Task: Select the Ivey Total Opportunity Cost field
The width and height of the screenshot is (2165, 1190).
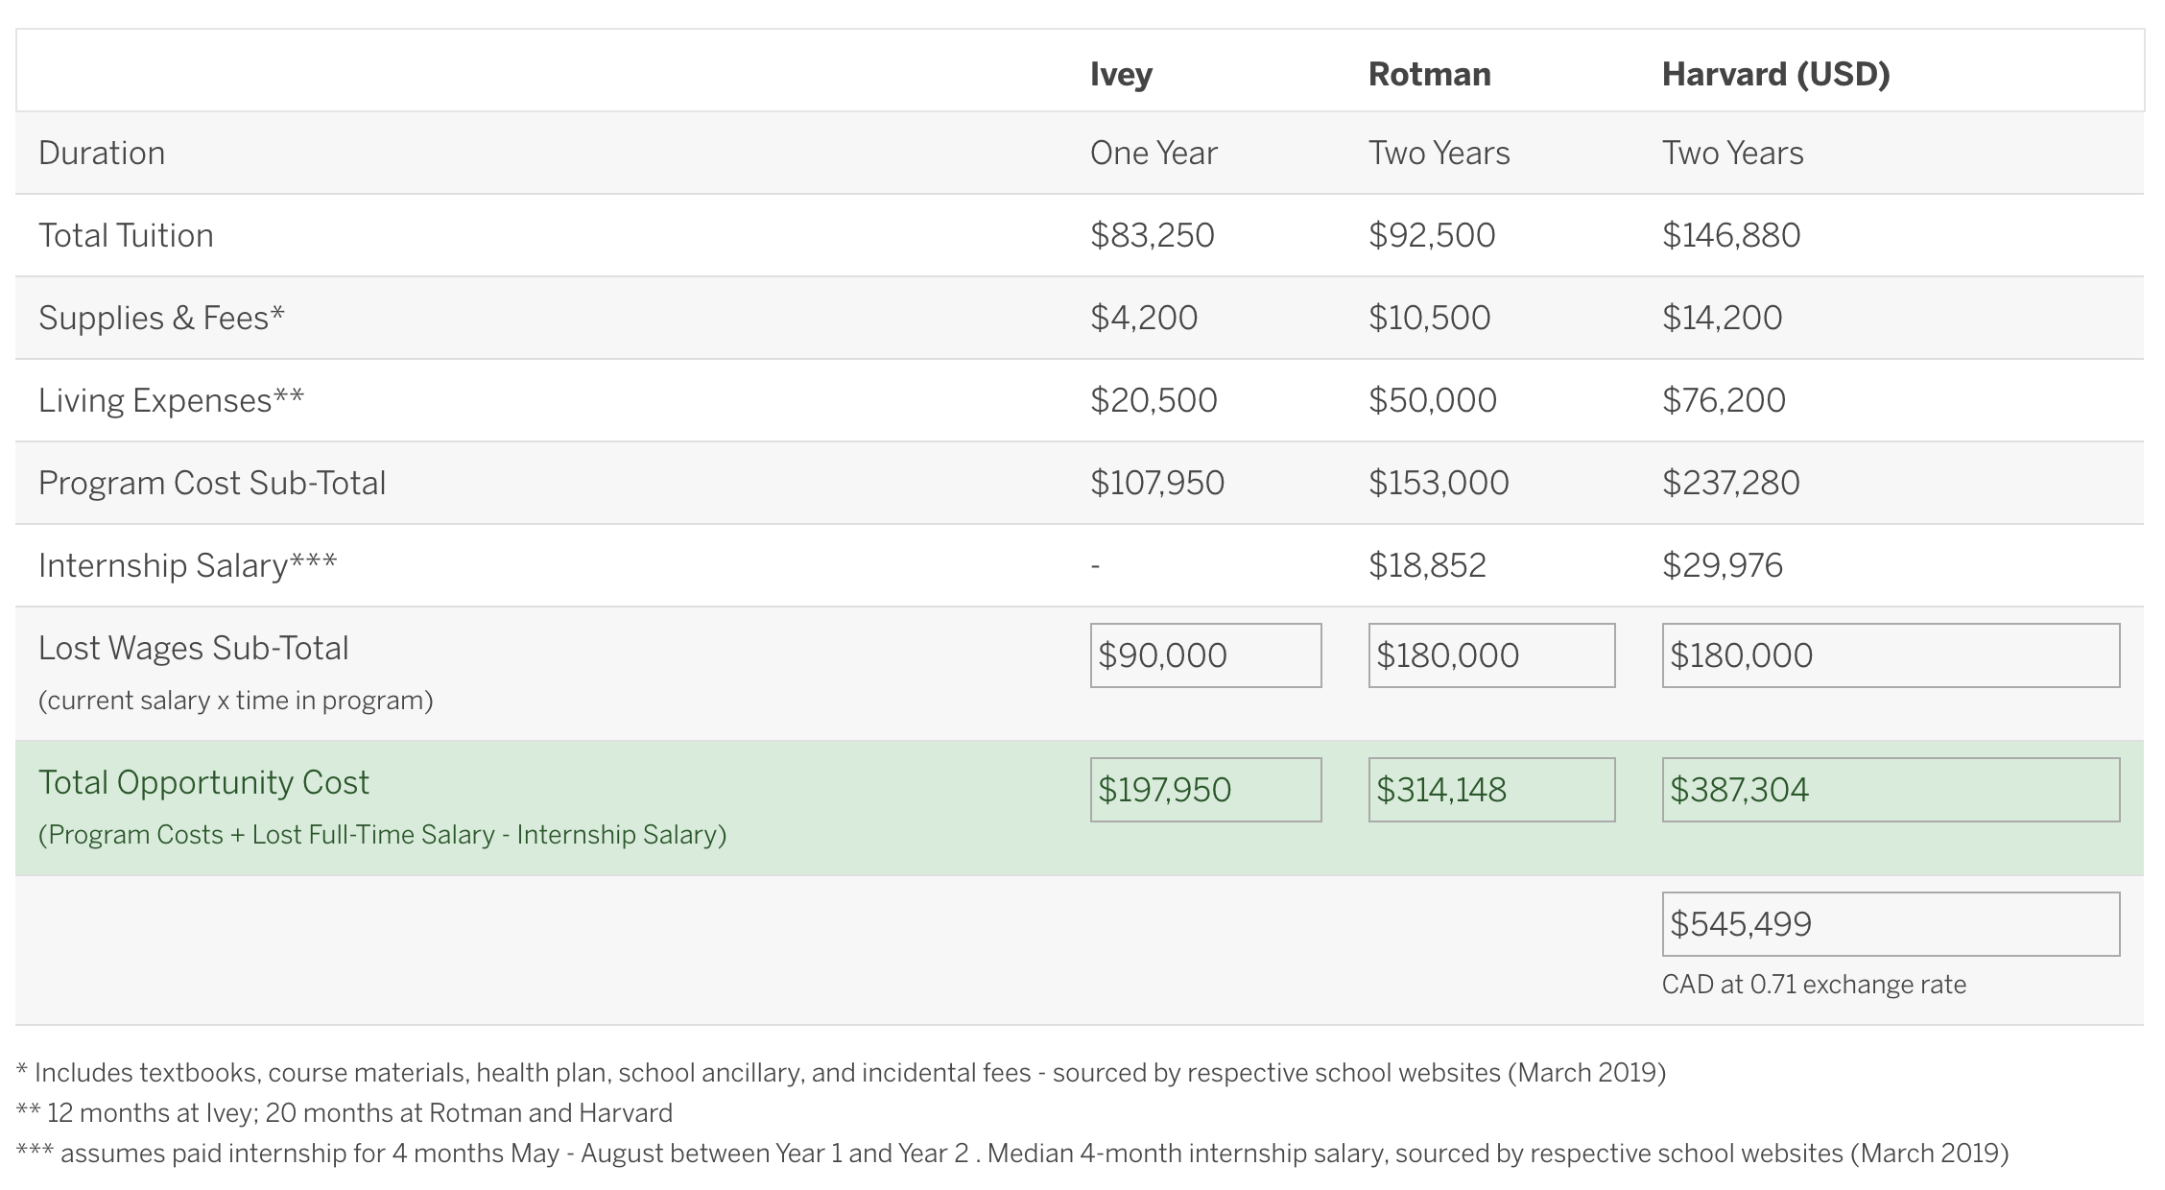Action: (x=1205, y=790)
